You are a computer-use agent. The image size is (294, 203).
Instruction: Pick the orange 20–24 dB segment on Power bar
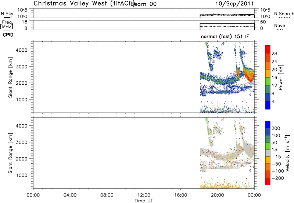268,66
